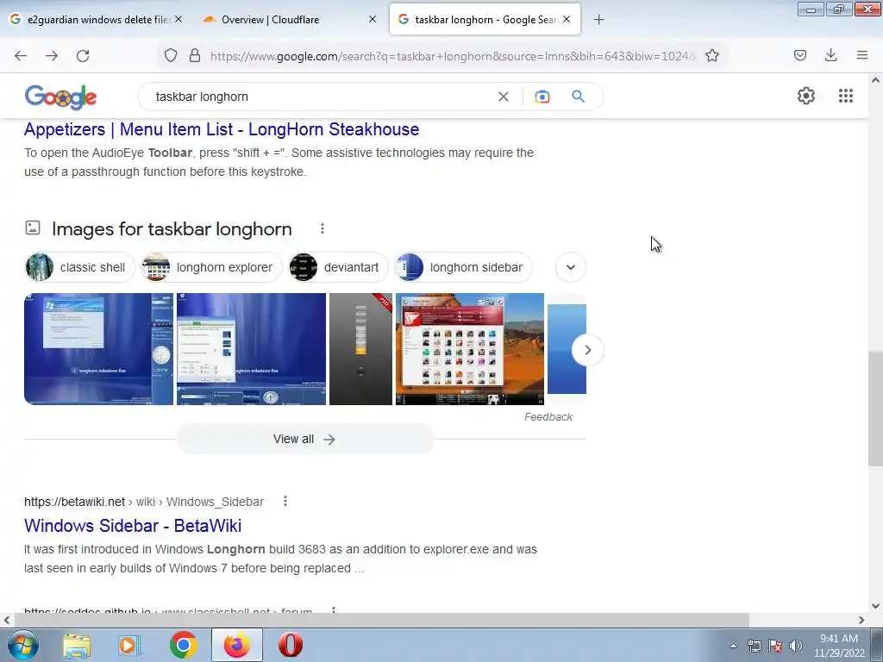The image size is (883, 662).
Task: Click the vertical scrollbar thumb
Action: click(x=875, y=409)
